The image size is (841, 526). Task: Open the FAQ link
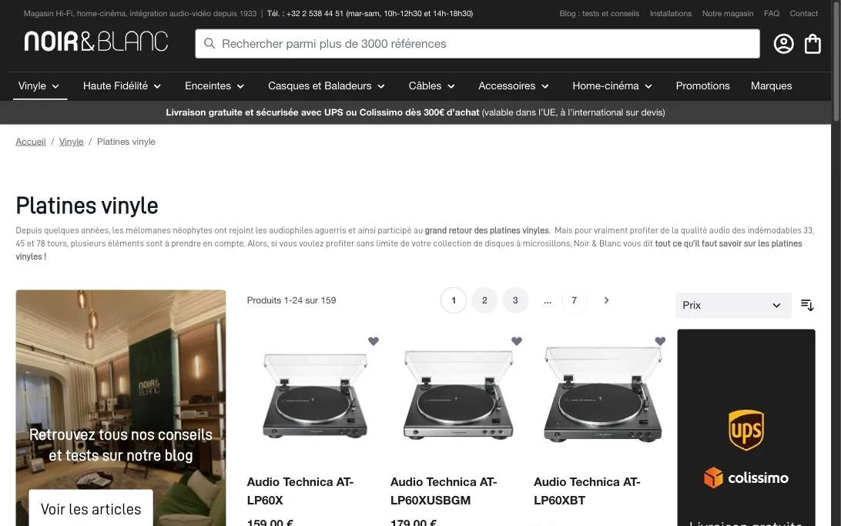(x=771, y=13)
